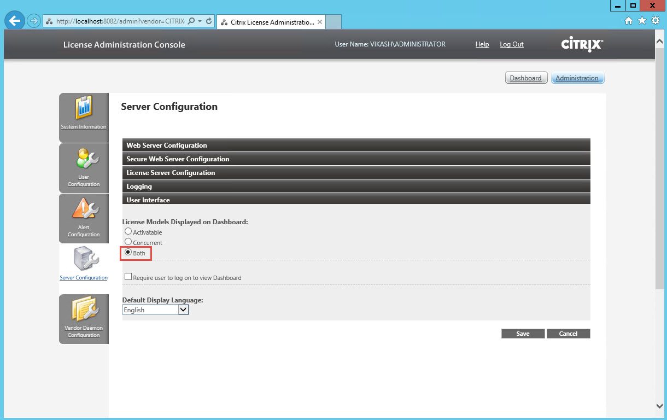667x420 pixels.
Task: Click License Administration Console title
Action: (x=124, y=45)
